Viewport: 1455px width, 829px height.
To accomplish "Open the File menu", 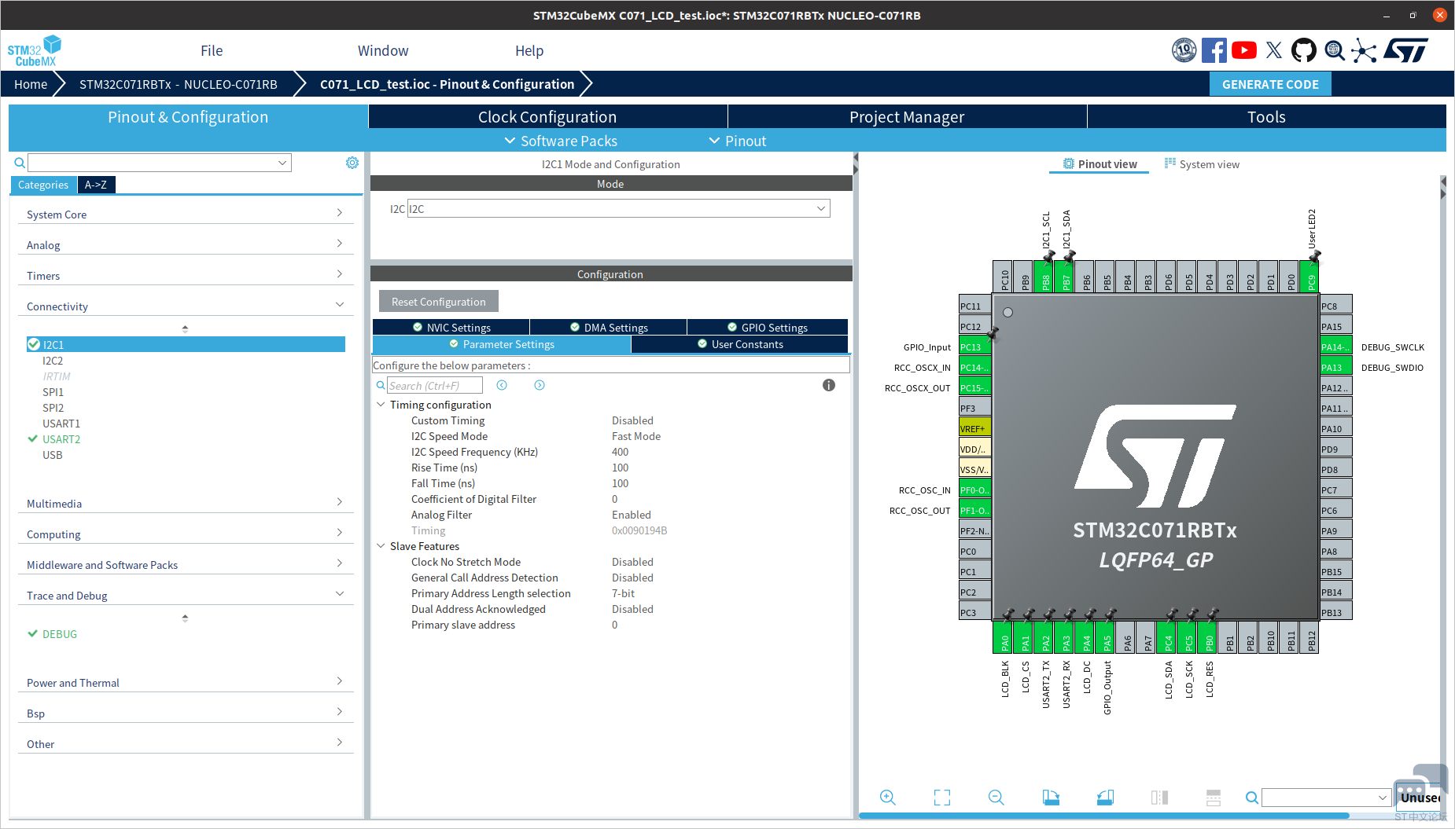I will (212, 50).
